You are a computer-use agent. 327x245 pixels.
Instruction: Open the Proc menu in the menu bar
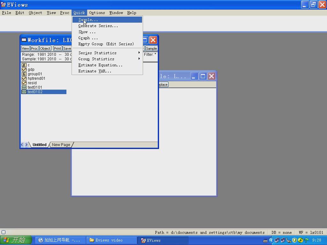pos(65,13)
